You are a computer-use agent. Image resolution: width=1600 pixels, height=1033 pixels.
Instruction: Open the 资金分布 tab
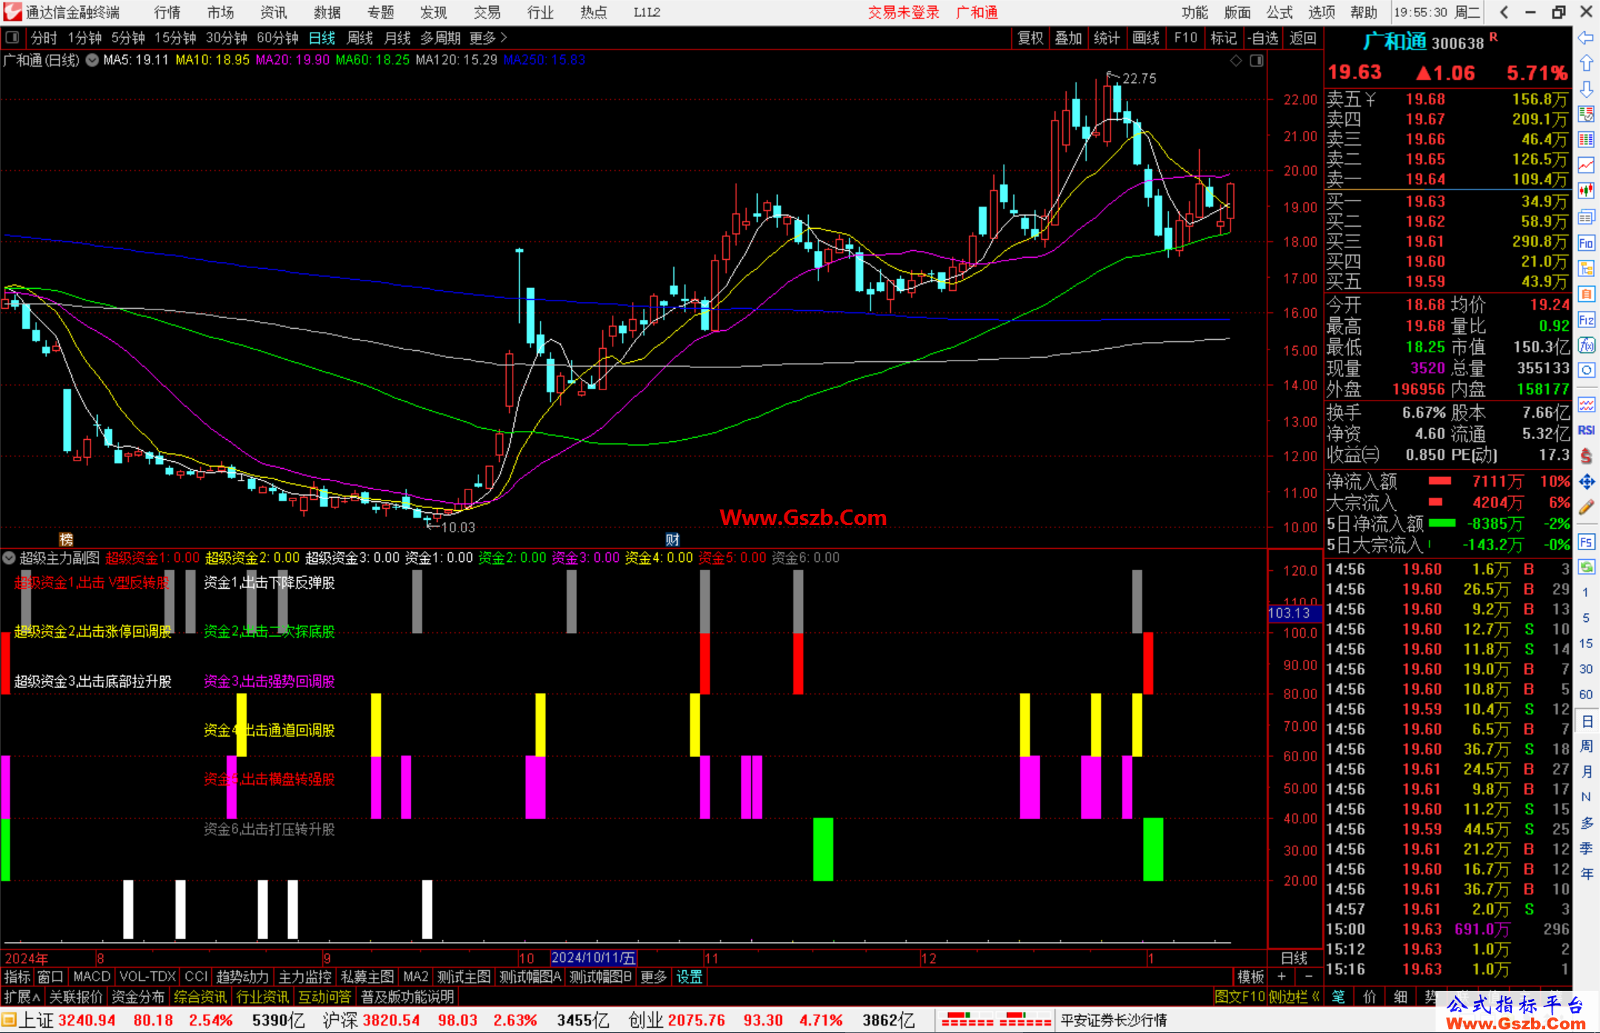point(138,997)
